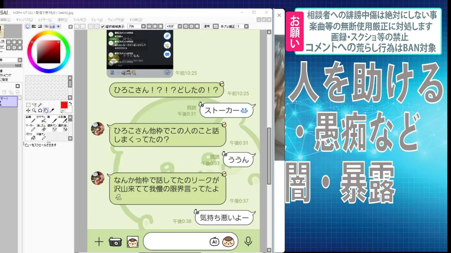Open the ビュー(V) menu
The image size is (451, 253).
point(97,20)
